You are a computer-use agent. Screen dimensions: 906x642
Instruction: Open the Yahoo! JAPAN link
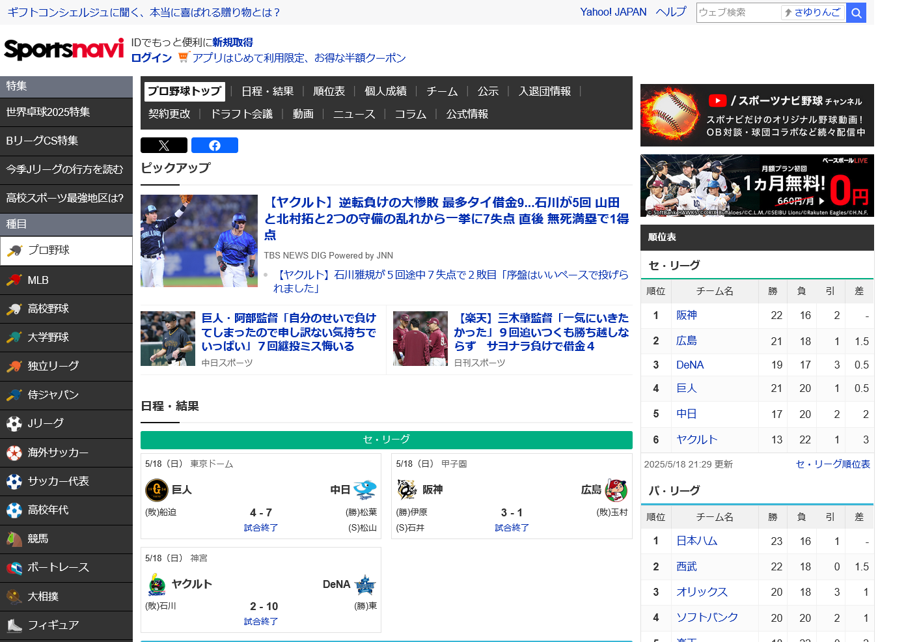coord(613,12)
